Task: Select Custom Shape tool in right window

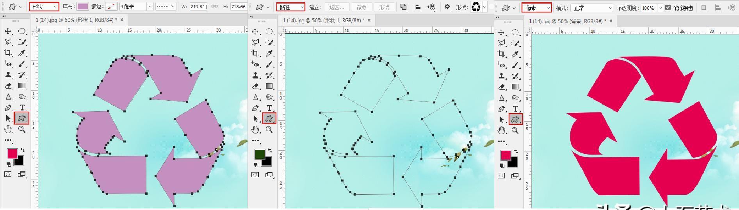Action: pyautogui.click(x=515, y=119)
